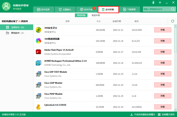The image size is (177, 117).
Task: Select 全部软件 (26) in sidebar
Action: pos(17,27)
